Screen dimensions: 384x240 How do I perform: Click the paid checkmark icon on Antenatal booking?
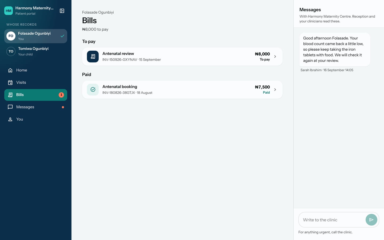pyautogui.click(x=93, y=90)
